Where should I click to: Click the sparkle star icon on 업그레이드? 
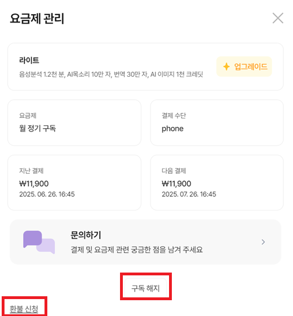click(x=227, y=67)
